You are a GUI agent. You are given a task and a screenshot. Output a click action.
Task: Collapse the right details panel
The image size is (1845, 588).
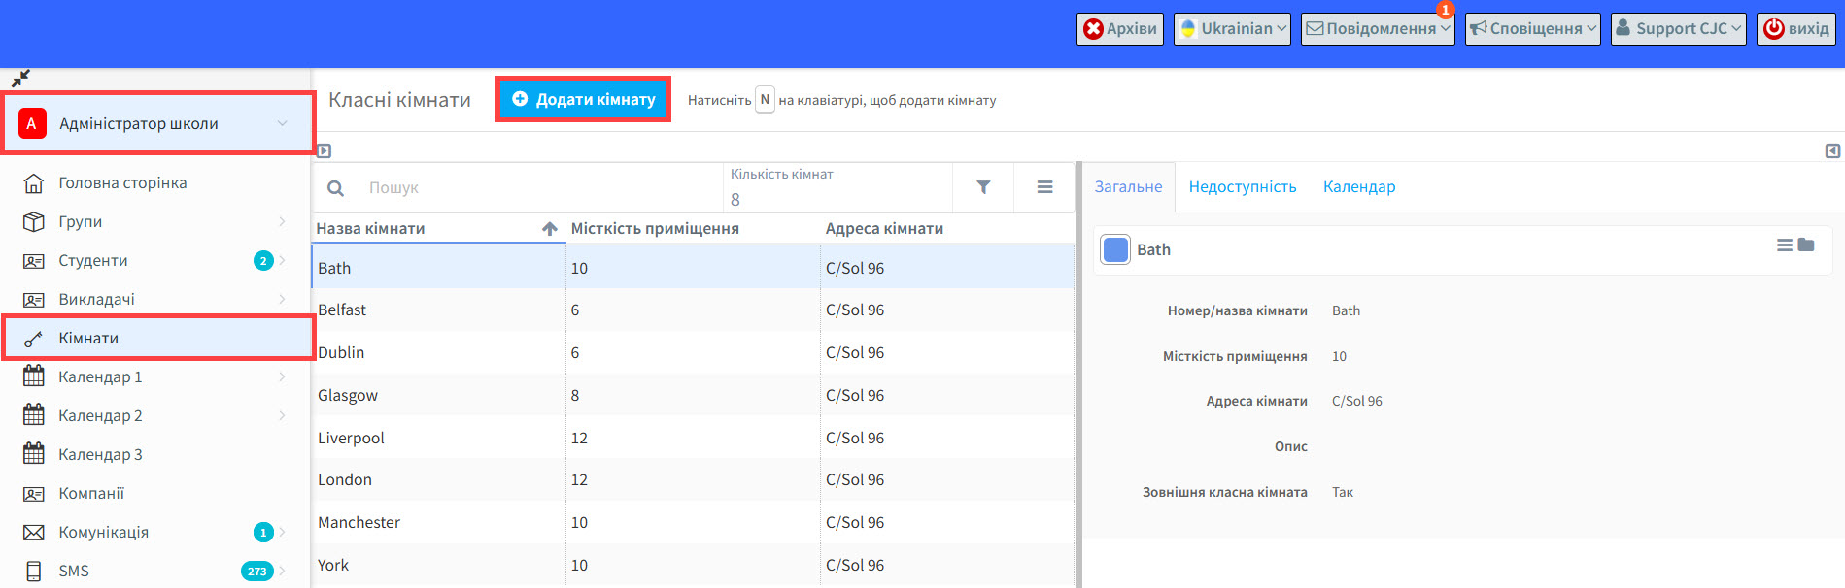point(1831,151)
